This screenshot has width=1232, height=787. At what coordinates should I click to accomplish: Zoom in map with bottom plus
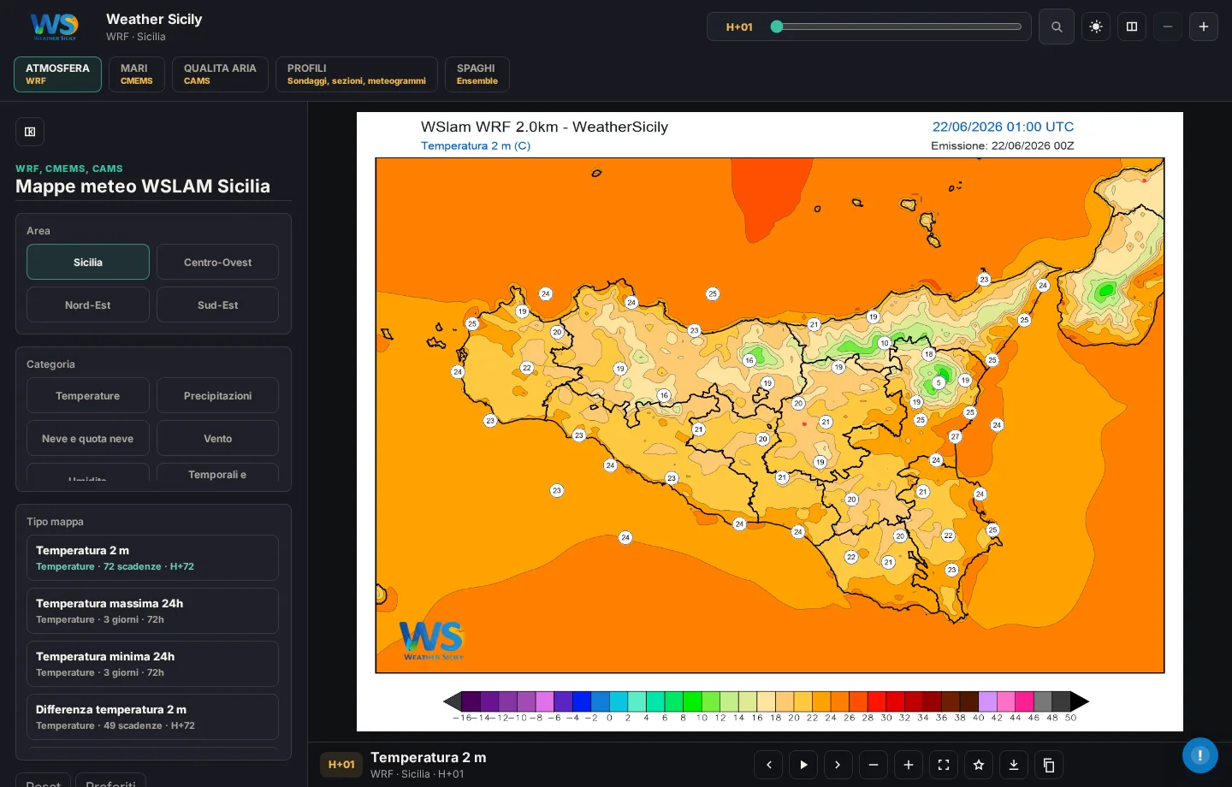point(909,765)
